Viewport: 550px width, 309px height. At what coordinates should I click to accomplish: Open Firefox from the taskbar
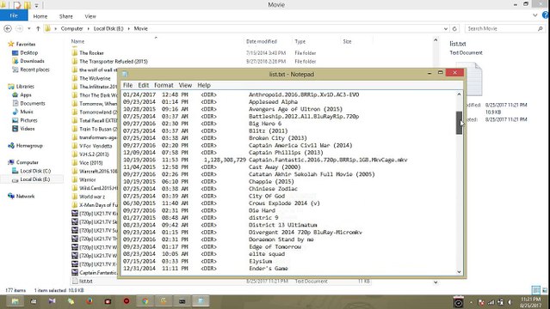90,301
